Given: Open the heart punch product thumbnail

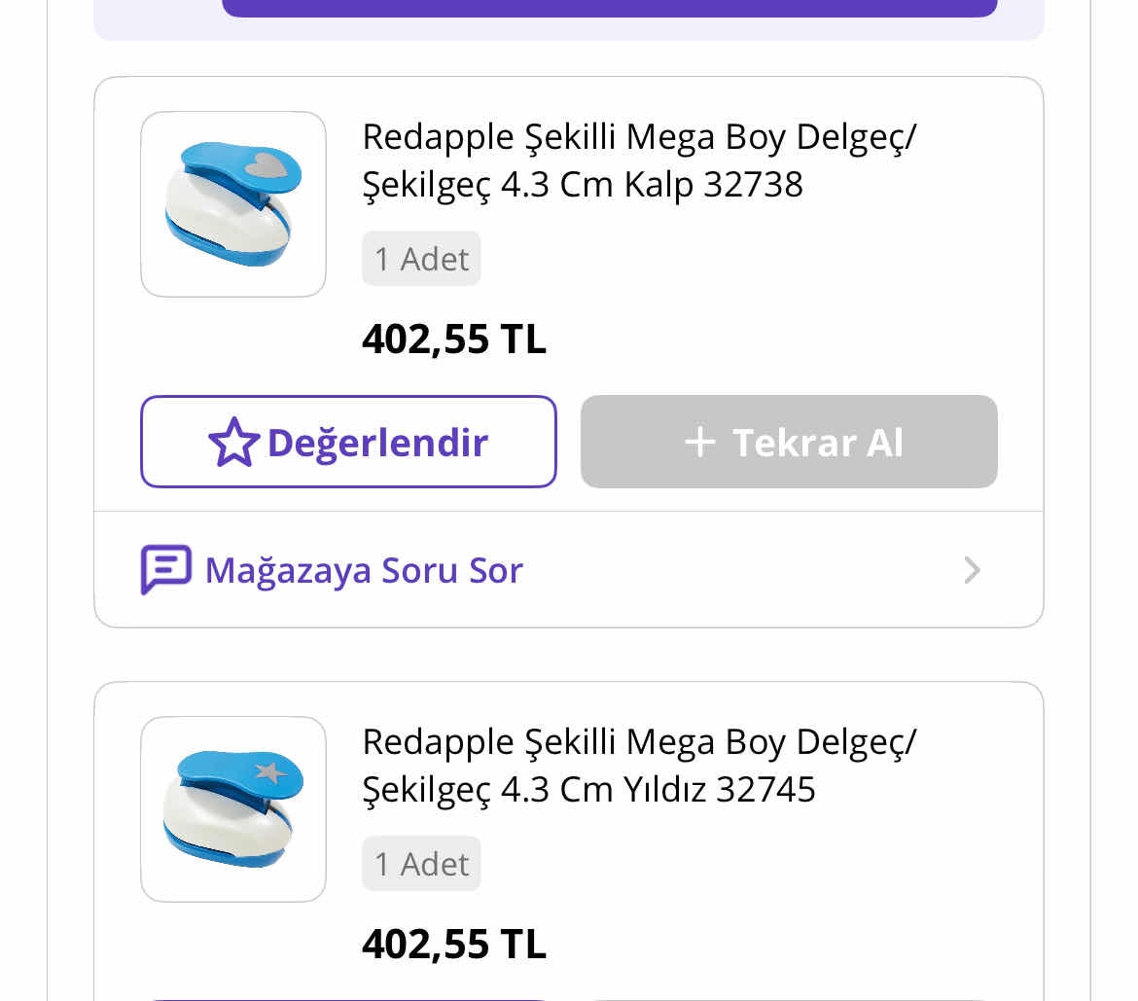Looking at the screenshot, I should click(x=233, y=204).
